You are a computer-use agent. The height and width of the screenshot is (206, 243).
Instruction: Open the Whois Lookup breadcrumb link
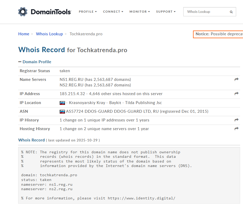[x=49, y=34]
